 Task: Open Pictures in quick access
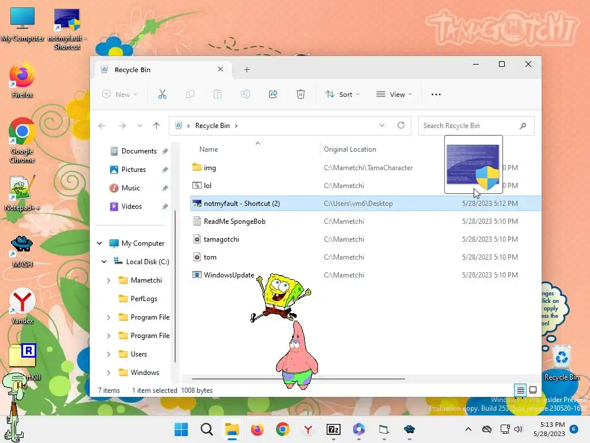point(134,170)
